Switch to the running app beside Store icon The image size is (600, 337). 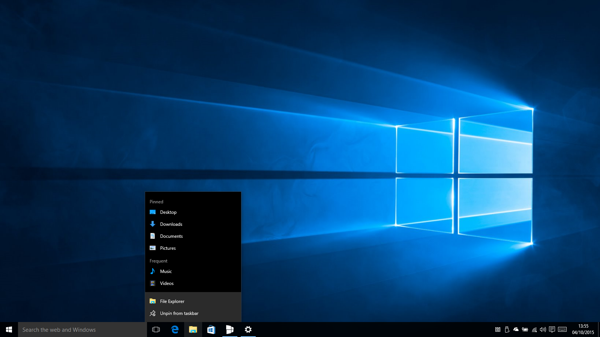tap(229, 330)
